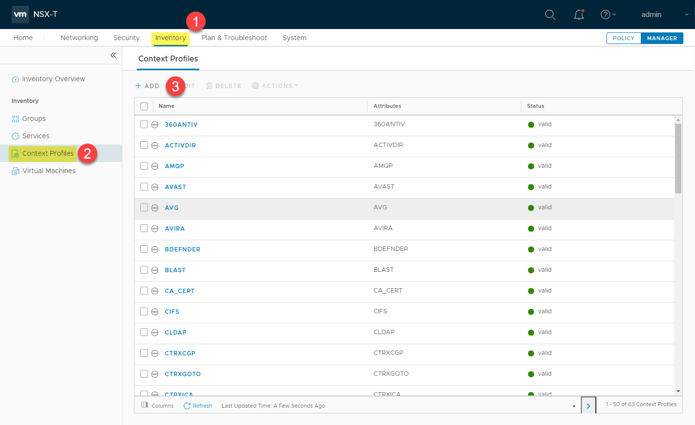695x425 pixels.
Task: Switch to Policy mode
Action: pyautogui.click(x=624, y=38)
